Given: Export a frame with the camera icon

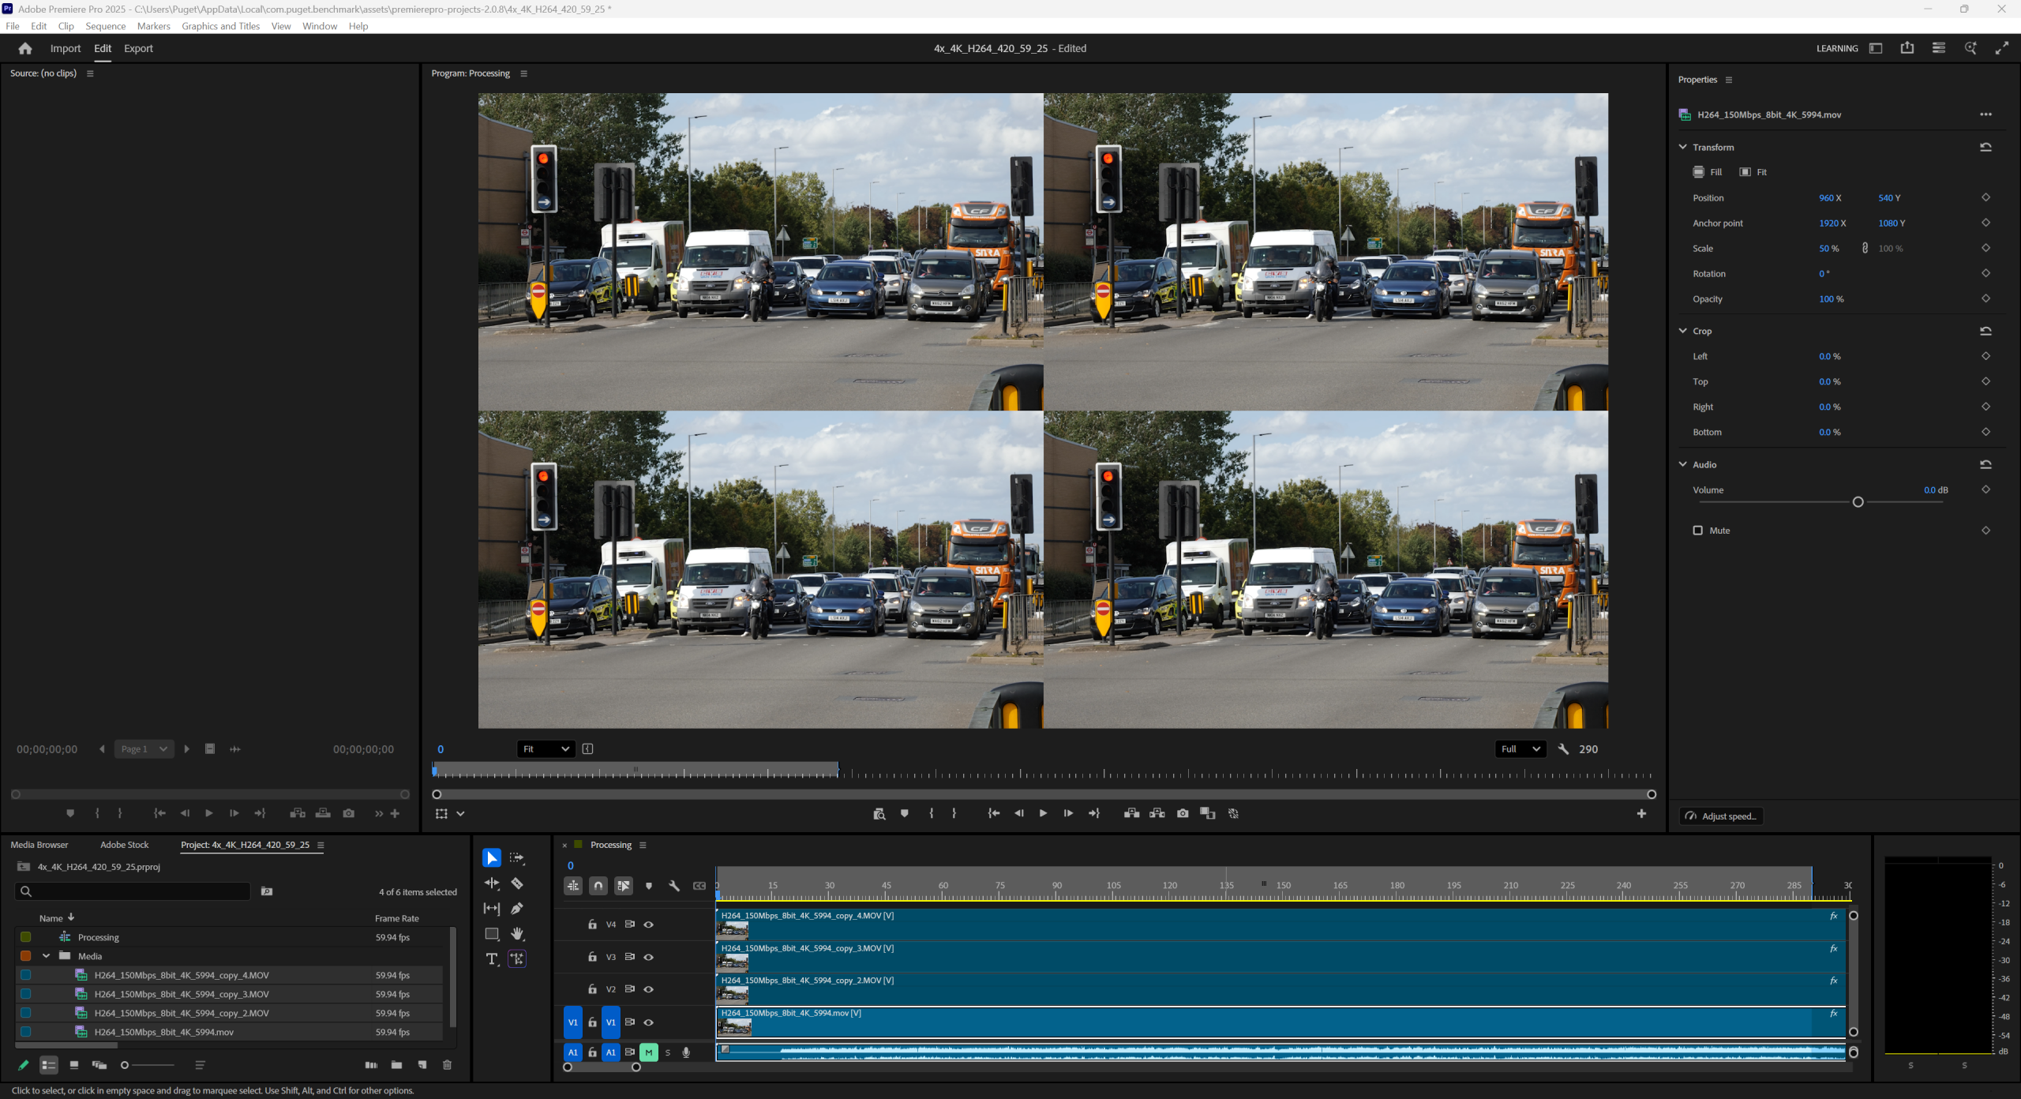Looking at the screenshot, I should (1183, 813).
